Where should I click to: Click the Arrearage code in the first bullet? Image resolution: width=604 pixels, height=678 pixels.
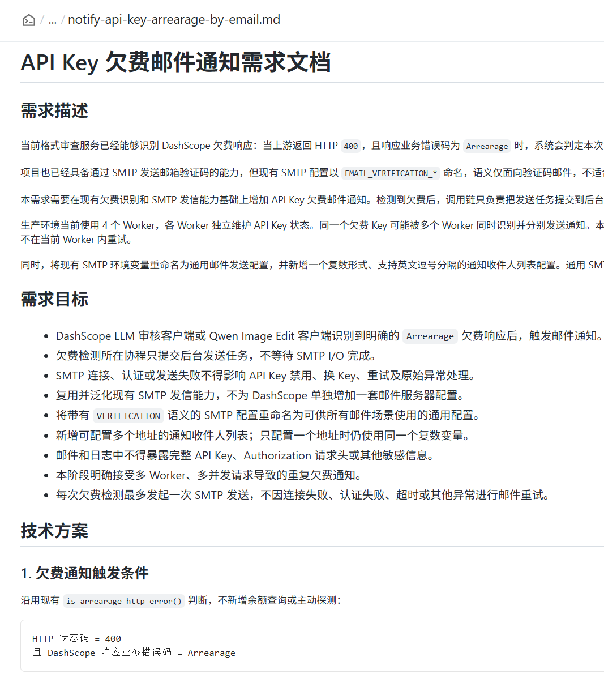430,336
